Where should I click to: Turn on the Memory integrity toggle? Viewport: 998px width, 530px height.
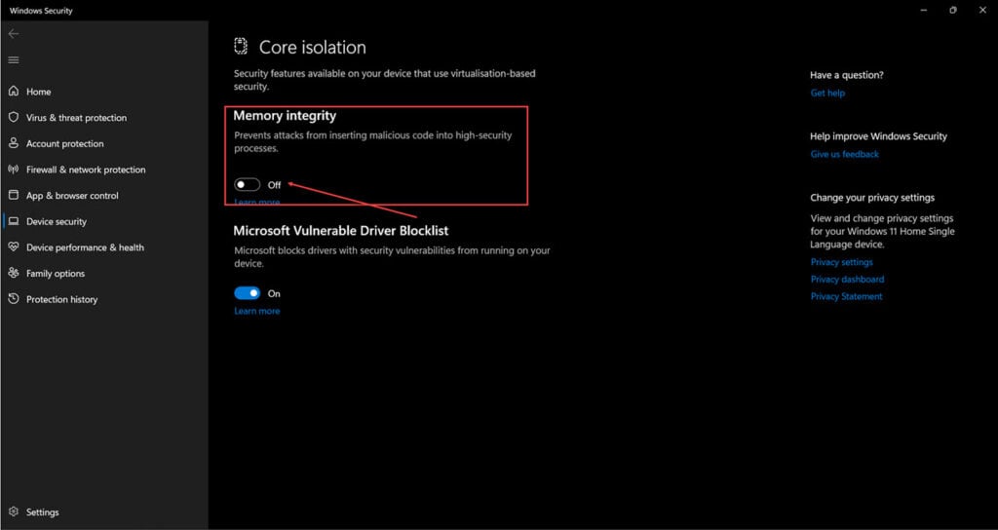[x=247, y=184]
